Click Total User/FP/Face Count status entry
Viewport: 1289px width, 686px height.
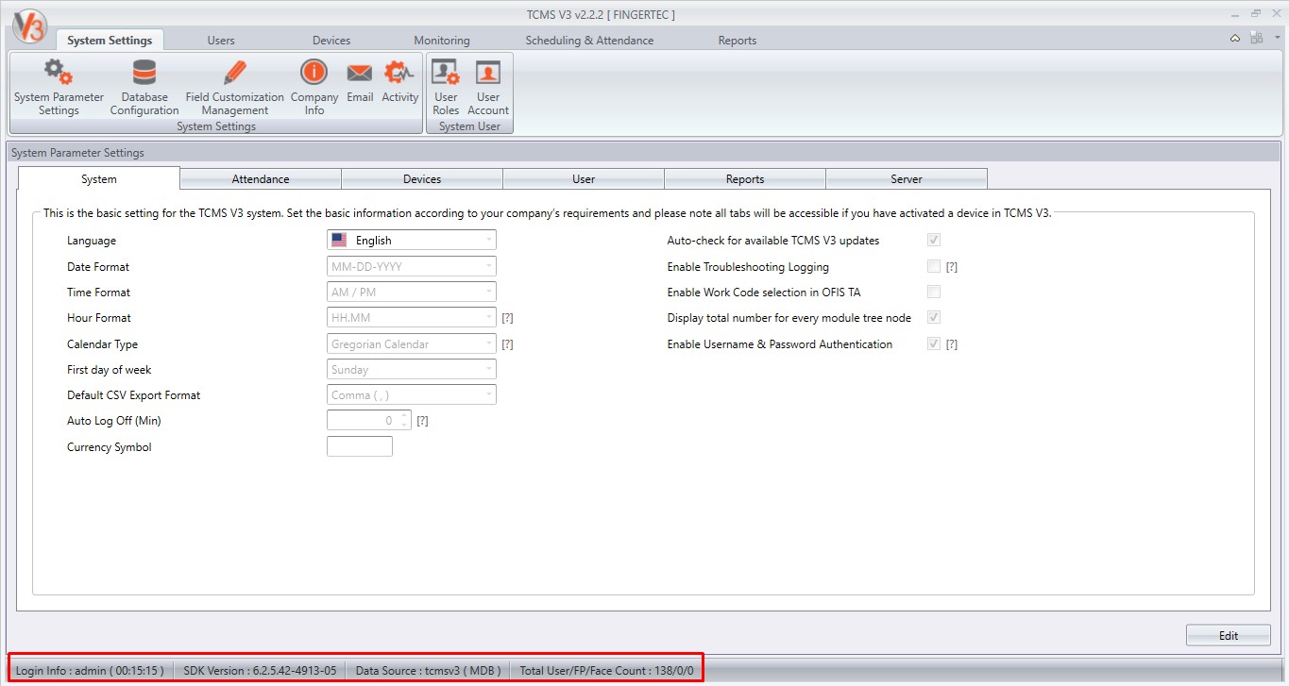606,670
